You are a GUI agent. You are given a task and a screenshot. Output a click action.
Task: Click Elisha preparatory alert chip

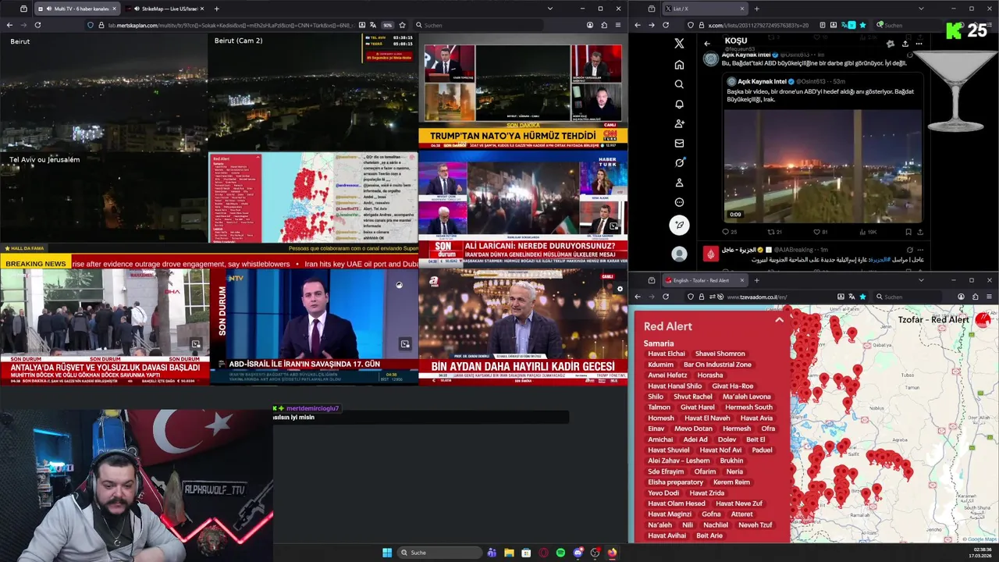click(675, 482)
